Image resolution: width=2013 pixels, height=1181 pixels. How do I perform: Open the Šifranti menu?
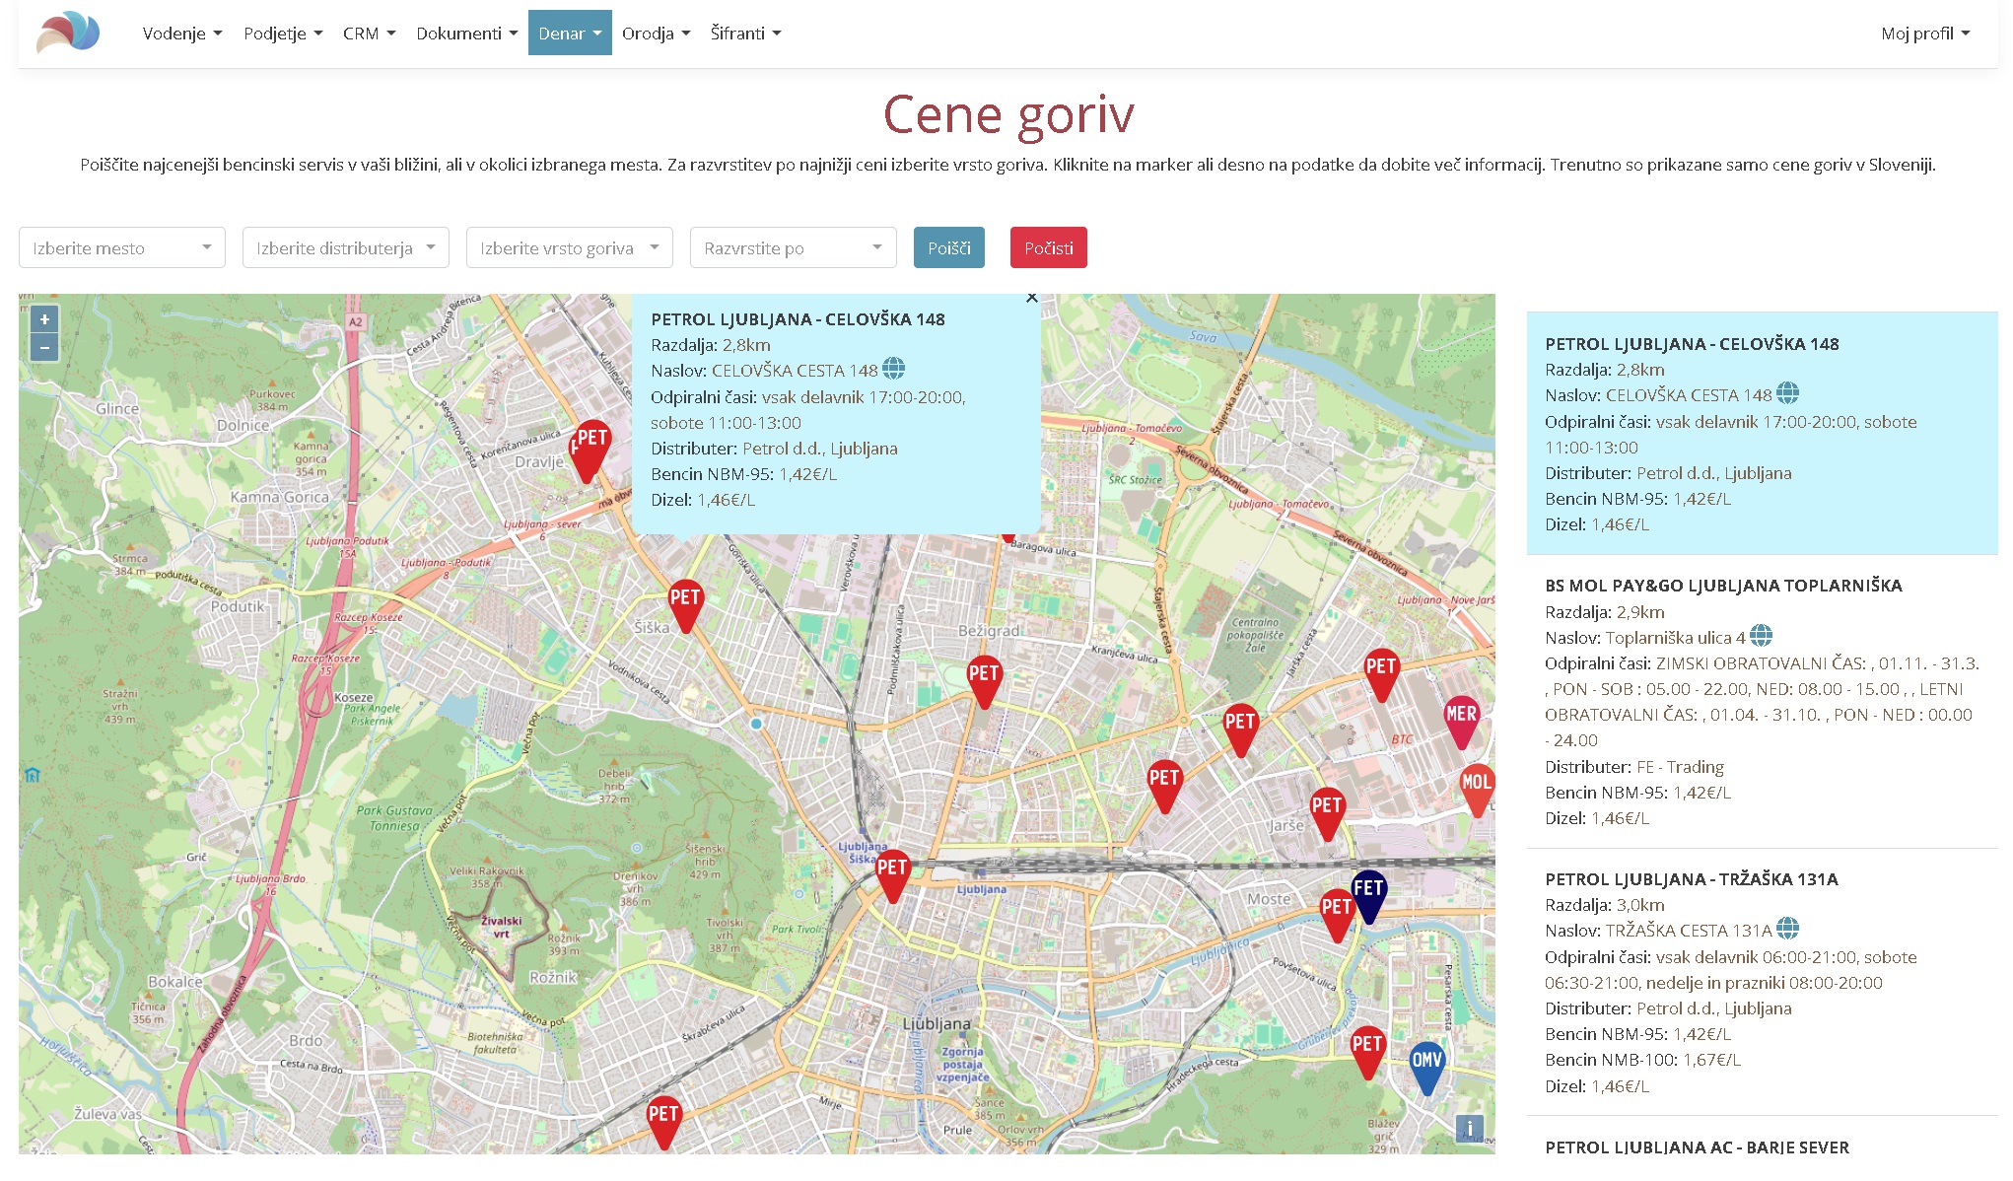[745, 33]
